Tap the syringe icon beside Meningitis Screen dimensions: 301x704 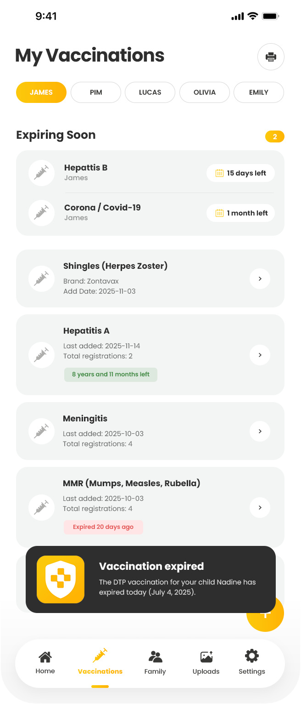[x=41, y=431]
